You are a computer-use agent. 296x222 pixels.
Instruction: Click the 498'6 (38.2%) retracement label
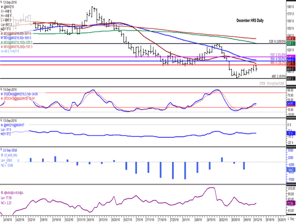point(278,63)
